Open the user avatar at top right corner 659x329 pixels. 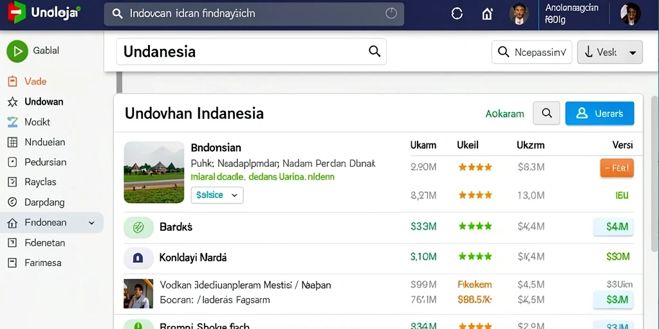631,14
